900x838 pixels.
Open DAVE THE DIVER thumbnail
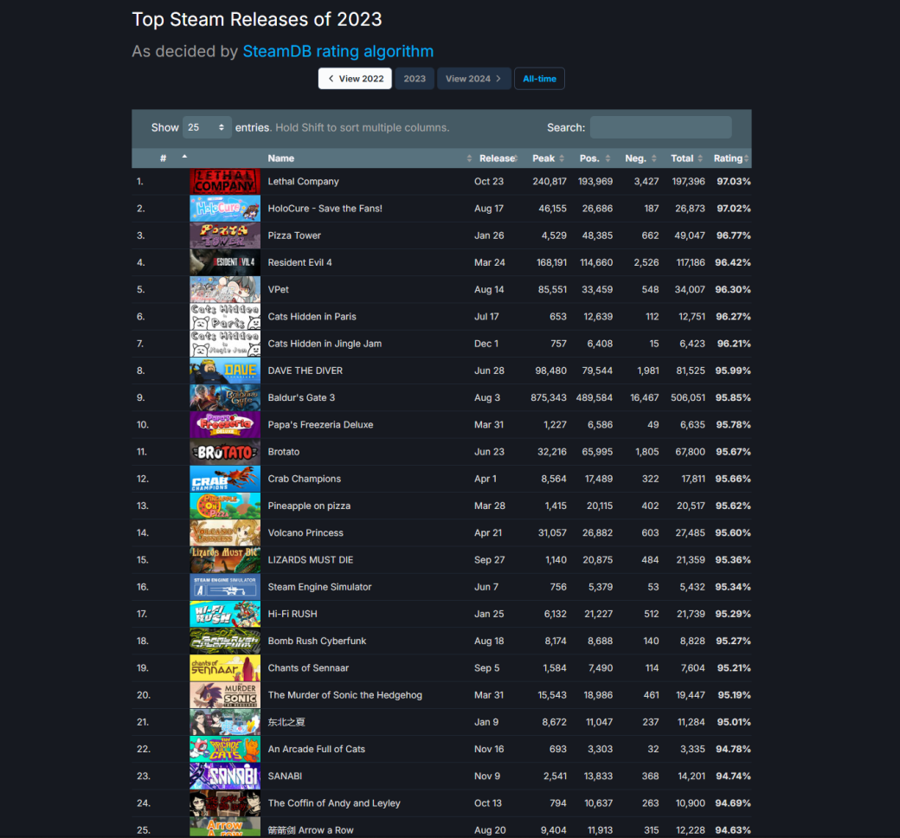coord(225,371)
